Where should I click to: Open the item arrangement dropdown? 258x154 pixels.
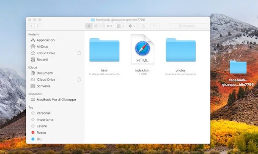[120, 26]
